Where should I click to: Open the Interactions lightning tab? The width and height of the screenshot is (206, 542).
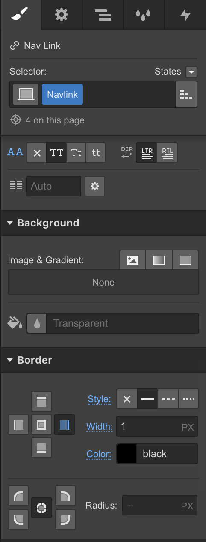(185, 15)
